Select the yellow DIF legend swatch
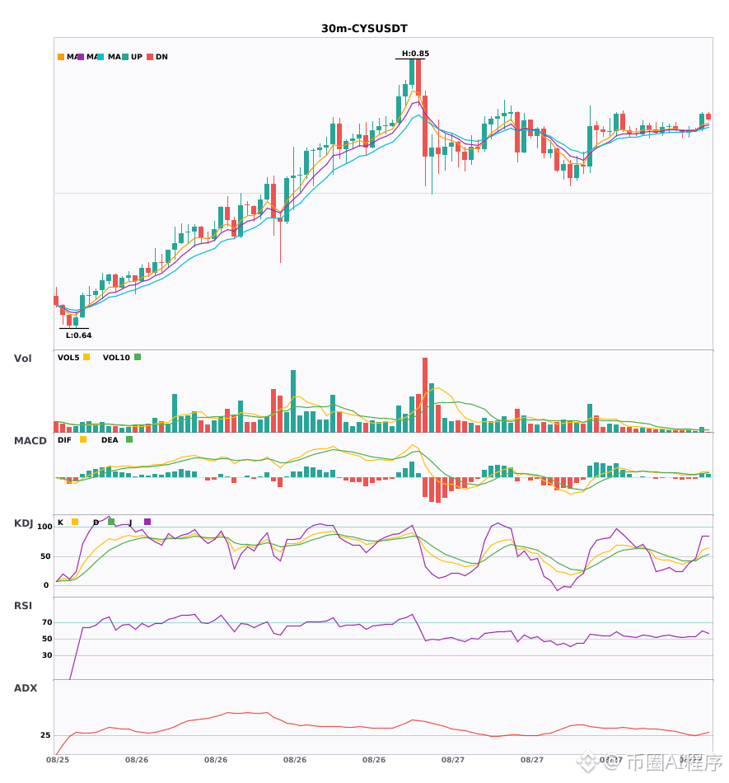The height and width of the screenshot is (783, 729). click(83, 439)
